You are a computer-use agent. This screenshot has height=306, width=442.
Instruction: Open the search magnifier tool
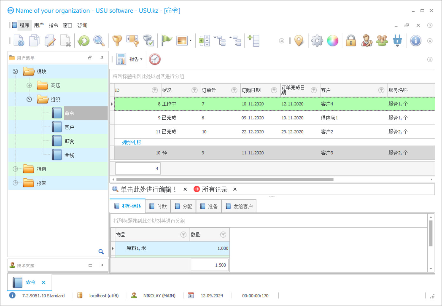[x=99, y=41]
